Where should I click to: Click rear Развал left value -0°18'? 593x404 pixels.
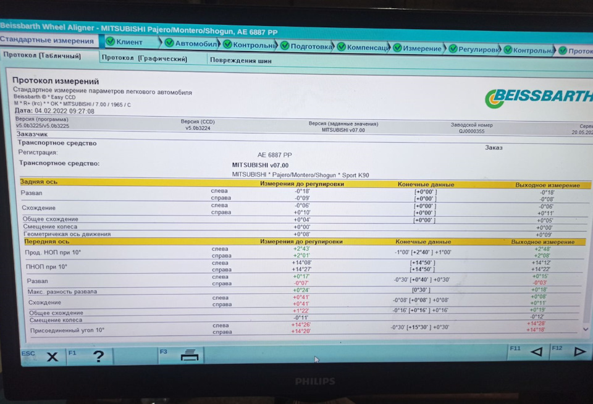click(x=302, y=191)
